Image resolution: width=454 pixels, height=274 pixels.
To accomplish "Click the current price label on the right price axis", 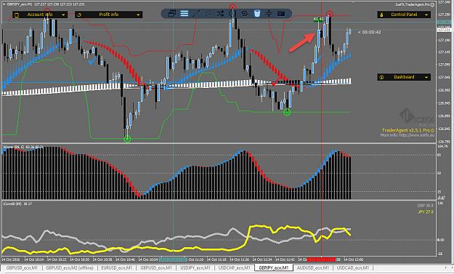I will coord(444,30).
